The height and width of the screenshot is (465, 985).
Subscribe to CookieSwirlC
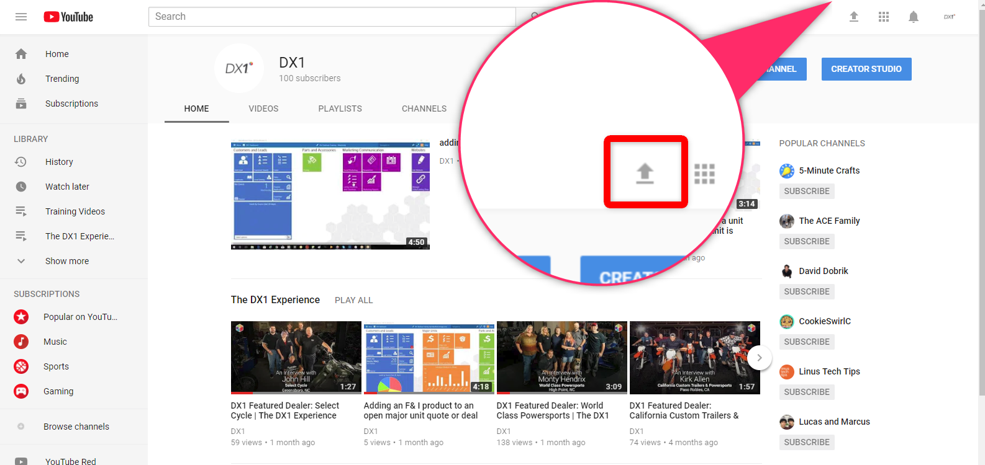807,342
